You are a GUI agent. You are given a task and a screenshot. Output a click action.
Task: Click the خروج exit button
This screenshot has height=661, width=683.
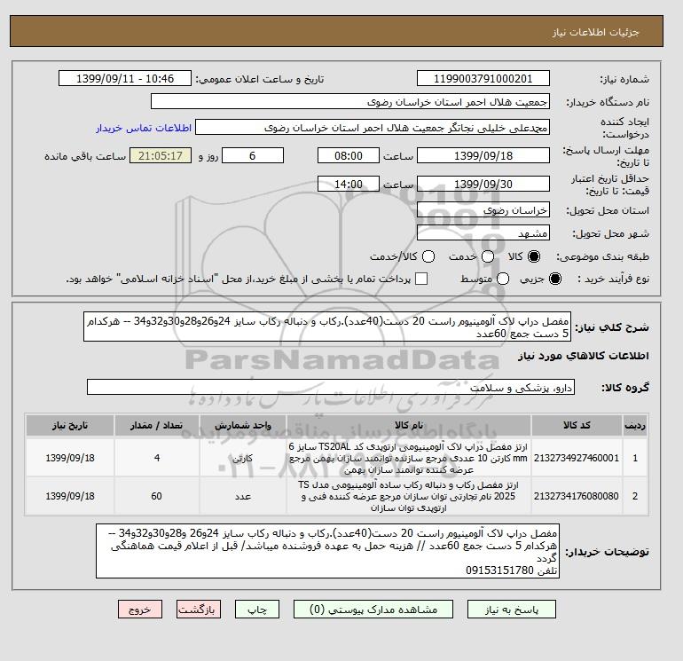[x=140, y=610]
